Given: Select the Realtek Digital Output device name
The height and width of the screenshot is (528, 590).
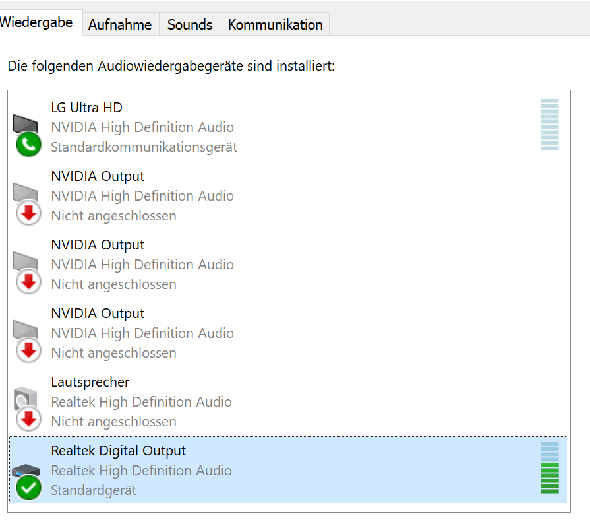Looking at the screenshot, I should (x=119, y=451).
